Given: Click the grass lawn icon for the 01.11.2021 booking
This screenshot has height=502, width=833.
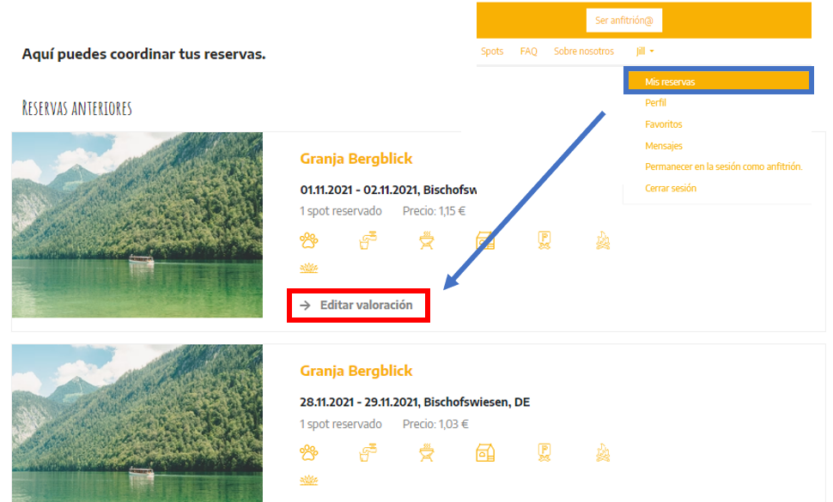Looking at the screenshot, I should pos(308,268).
